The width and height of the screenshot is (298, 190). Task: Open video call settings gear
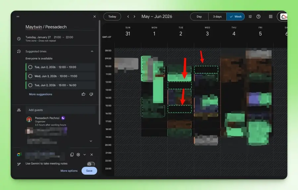click(78, 155)
